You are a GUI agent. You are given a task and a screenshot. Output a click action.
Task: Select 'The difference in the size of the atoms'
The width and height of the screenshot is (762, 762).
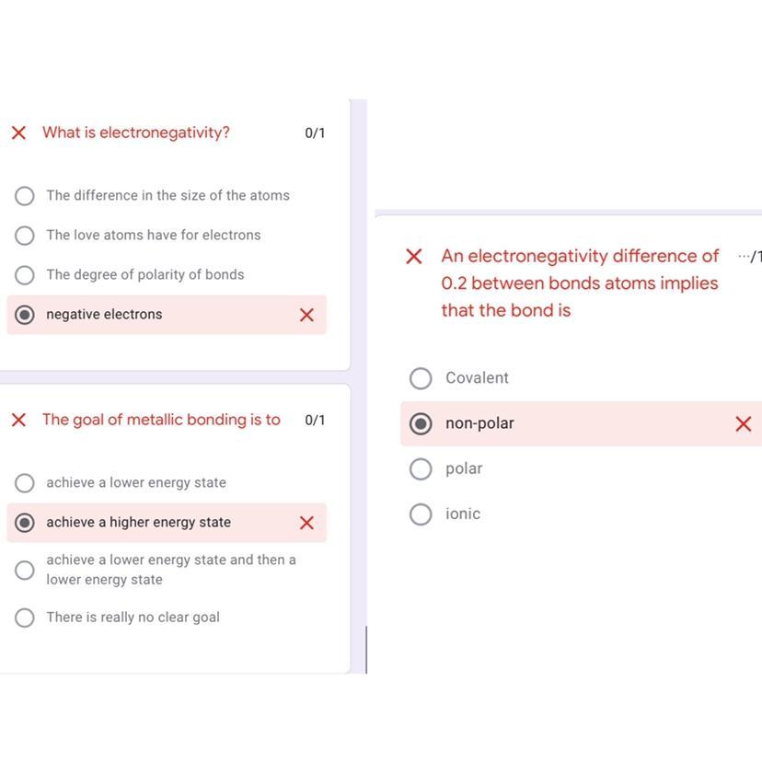pos(25,196)
